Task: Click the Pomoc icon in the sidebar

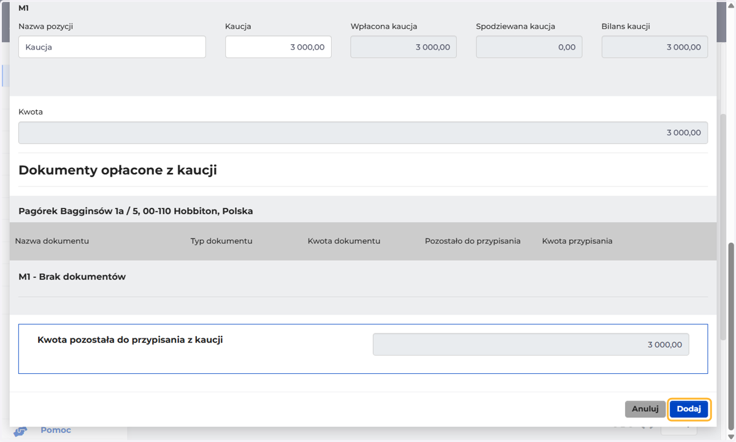Action: pyautogui.click(x=20, y=432)
